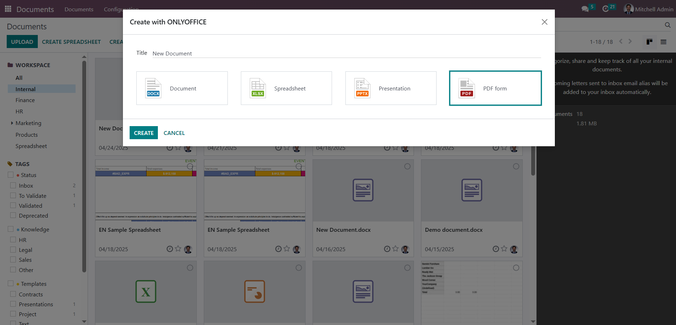This screenshot has width=676, height=325.
Task: Click the Documents app title link
Action: coord(35,9)
